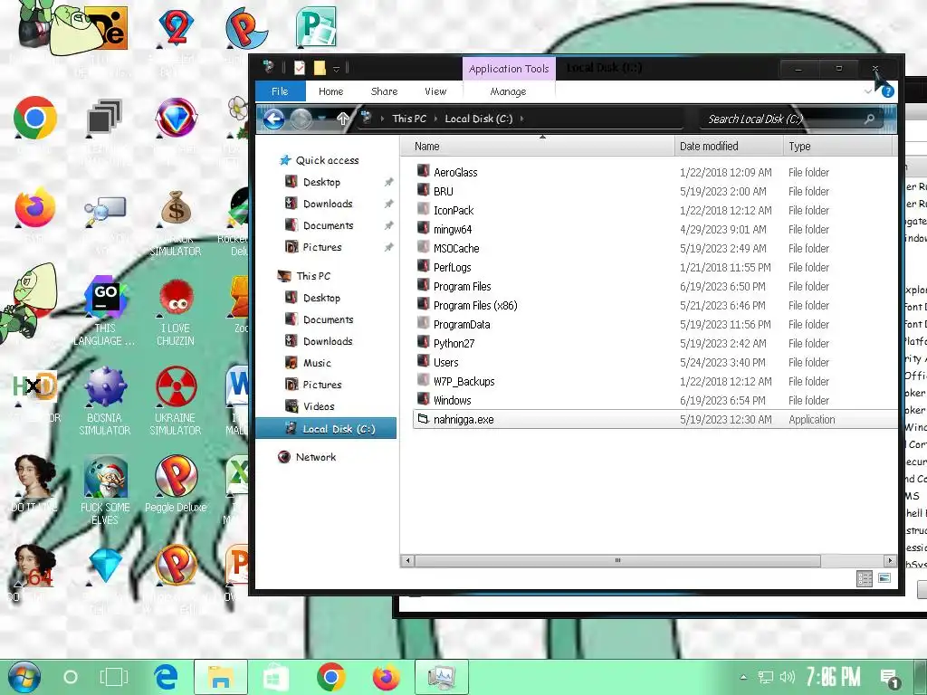Select the mingw64 folder icon

pyautogui.click(x=423, y=229)
